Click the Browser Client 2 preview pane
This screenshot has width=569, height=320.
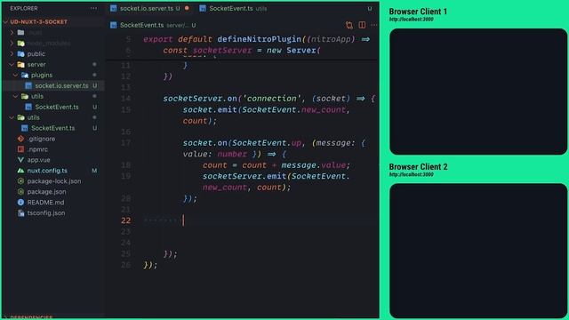click(478, 251)
